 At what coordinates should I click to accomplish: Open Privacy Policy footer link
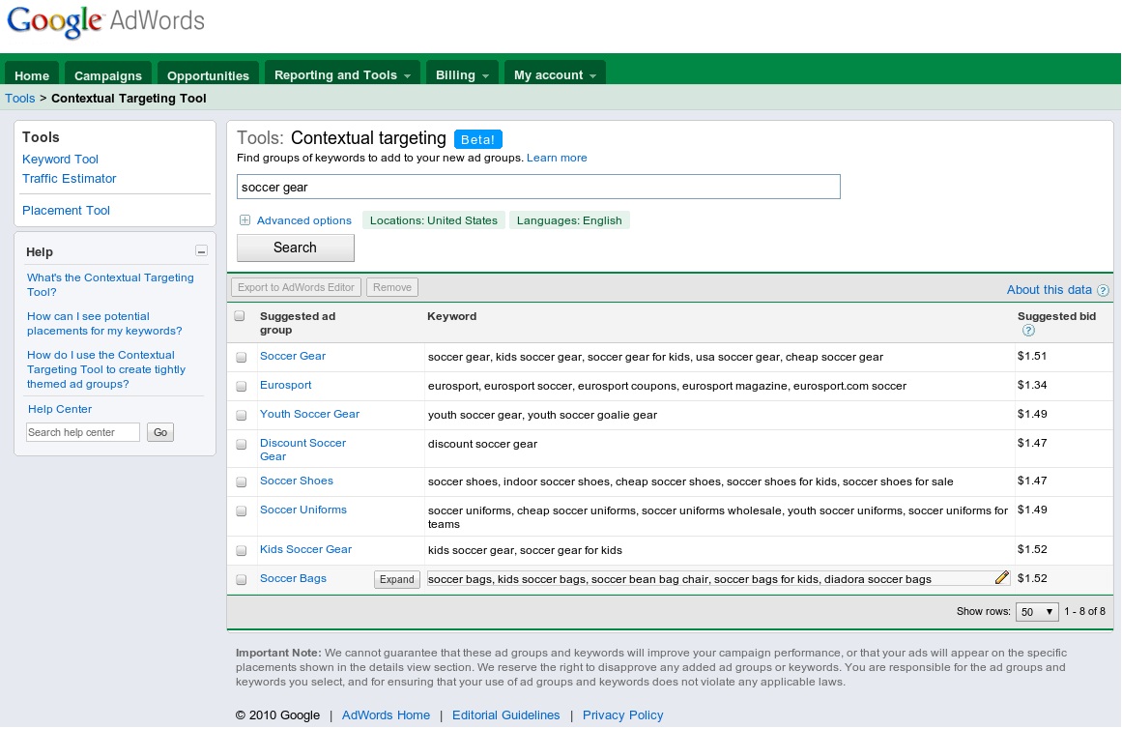[622, 714]
